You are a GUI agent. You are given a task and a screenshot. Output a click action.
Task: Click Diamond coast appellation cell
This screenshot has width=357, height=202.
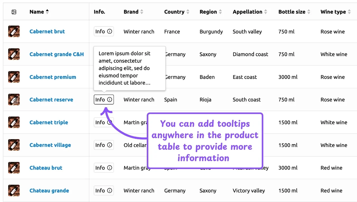point(250,54)
